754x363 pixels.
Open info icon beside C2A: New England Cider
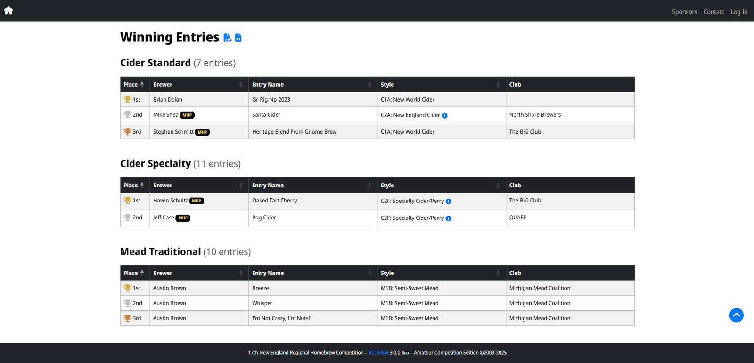pos(444,116)
